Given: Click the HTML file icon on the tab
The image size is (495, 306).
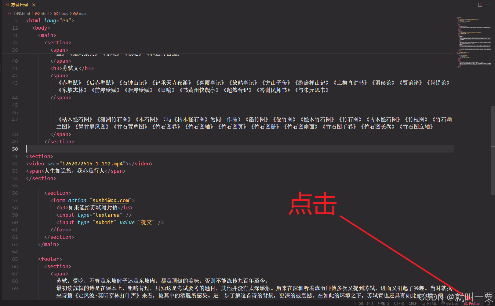Looking at the screenshot, I should coord(8,5).
